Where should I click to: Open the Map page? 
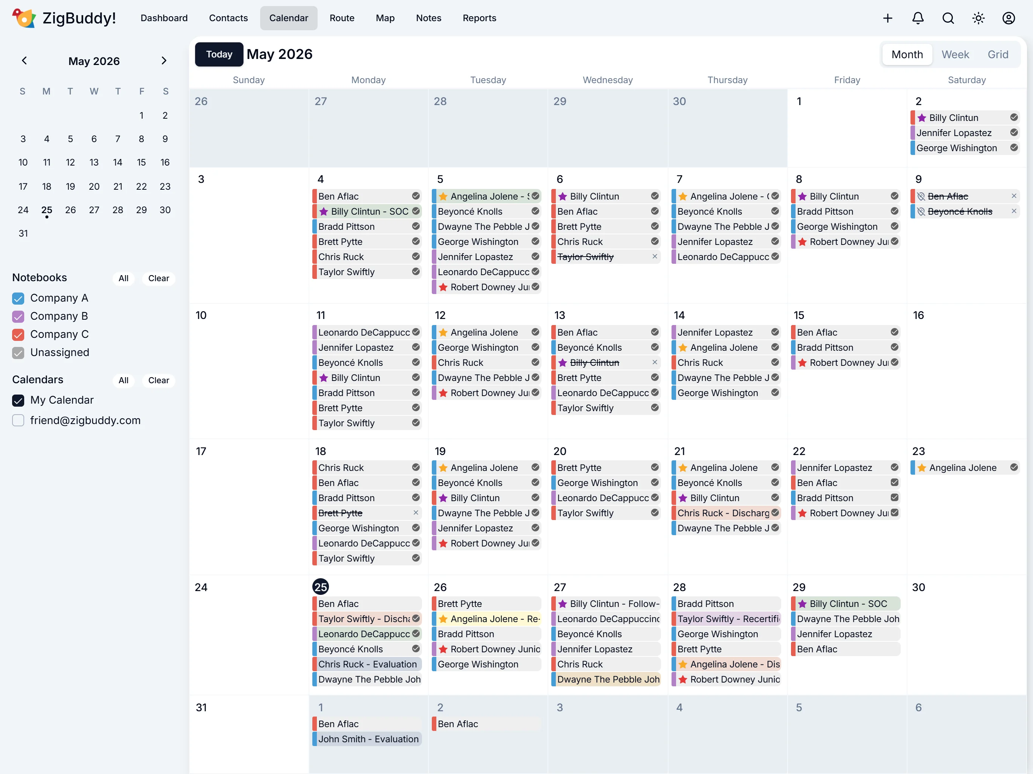point(385,18)
